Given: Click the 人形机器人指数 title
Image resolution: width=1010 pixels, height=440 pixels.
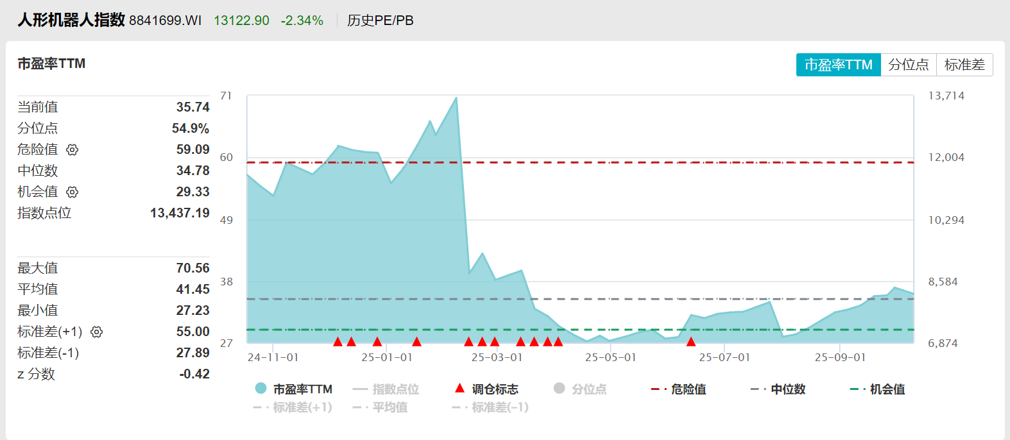Looking at the screenshot, I should [x=71, y=20].
